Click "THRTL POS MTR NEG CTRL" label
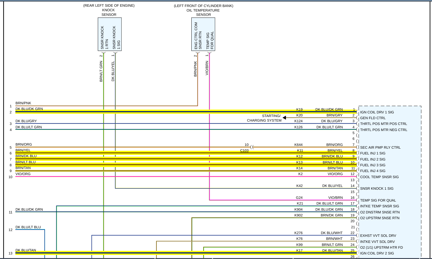This screenshot has height=259, width=432. tap(384, 130)
